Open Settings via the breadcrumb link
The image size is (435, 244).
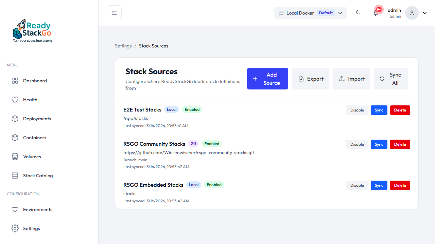123,46
